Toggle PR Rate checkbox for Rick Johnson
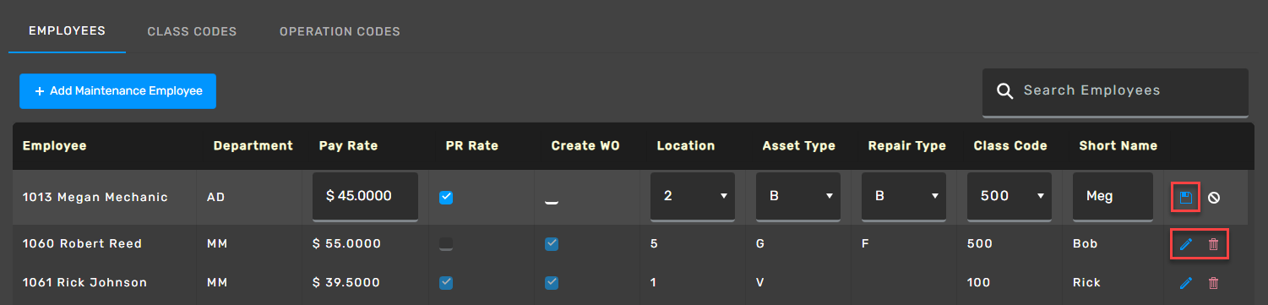The height and width of the screenshot is (305, 1268). point(446,282)
